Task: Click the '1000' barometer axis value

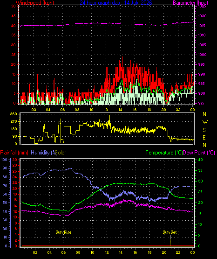Action: point(202,55)
